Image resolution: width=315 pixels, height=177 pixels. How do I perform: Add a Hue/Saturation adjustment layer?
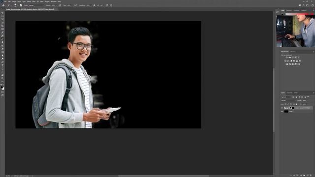(x=285, y=61)
